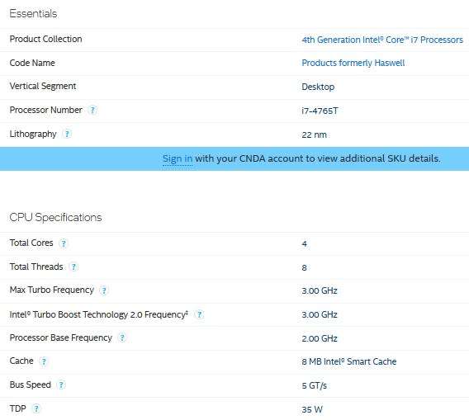
Task: Follow the Products formerly Haswell link
Action: coord(353,63)
